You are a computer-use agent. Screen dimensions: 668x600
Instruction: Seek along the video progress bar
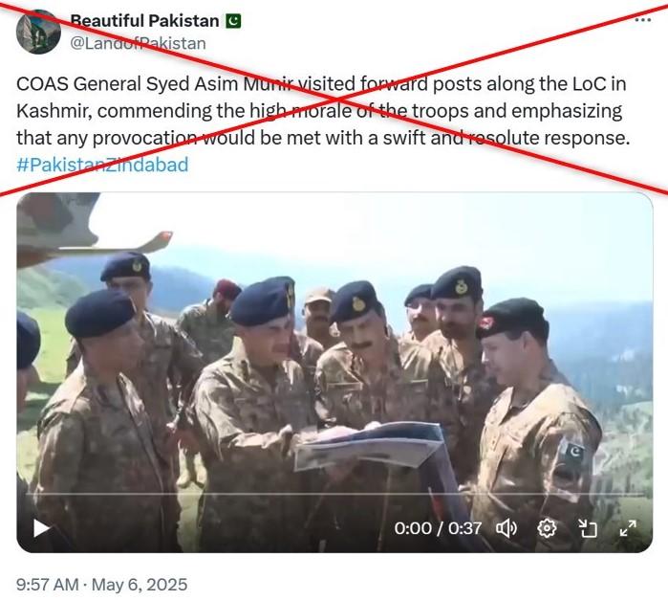pyautogui.click(x=334, y=494)
